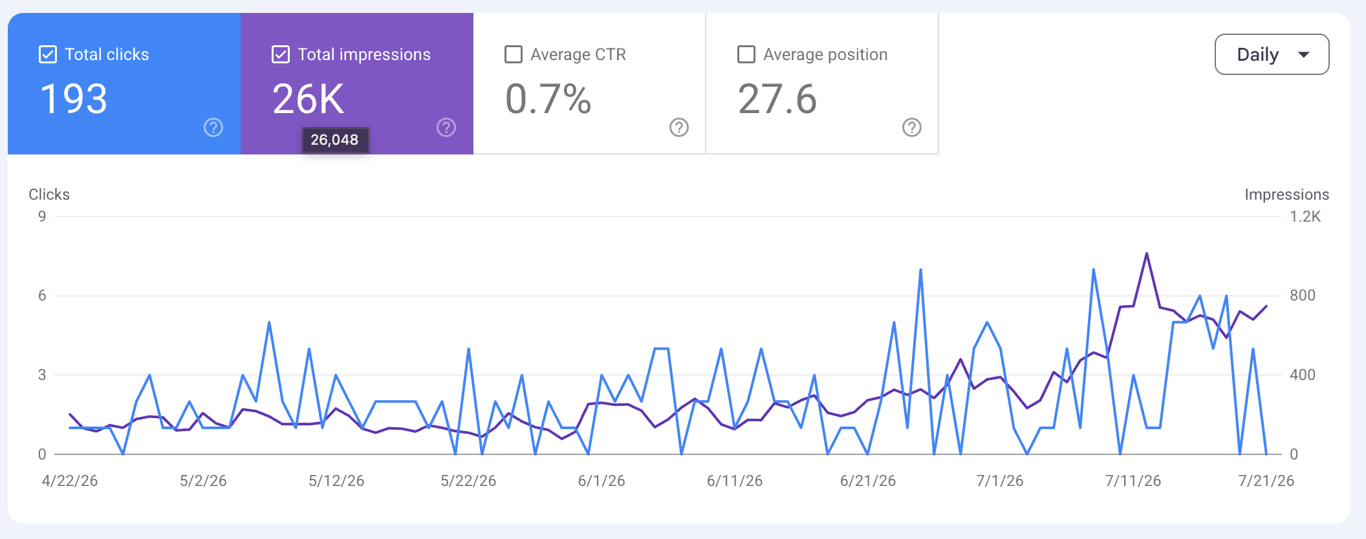Click the 4/22/26 date label

tap(70, 481)
